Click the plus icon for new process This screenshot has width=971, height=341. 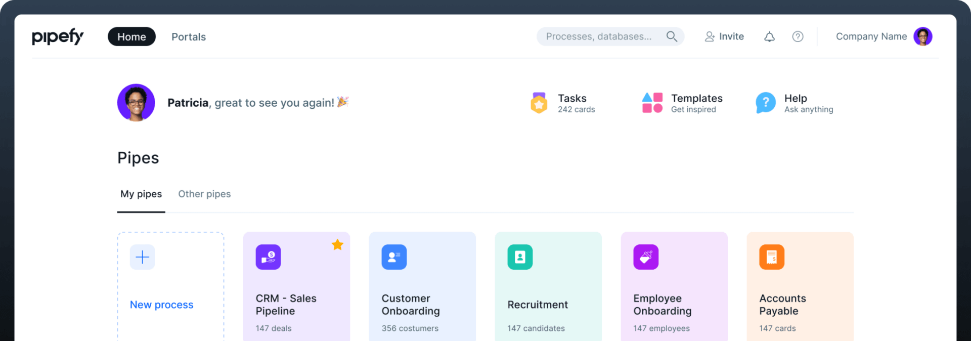click(x=143, y=257)
